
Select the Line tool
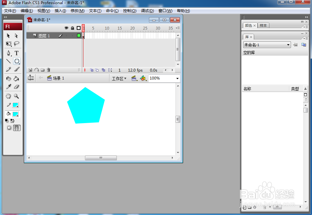click(8, 61)
